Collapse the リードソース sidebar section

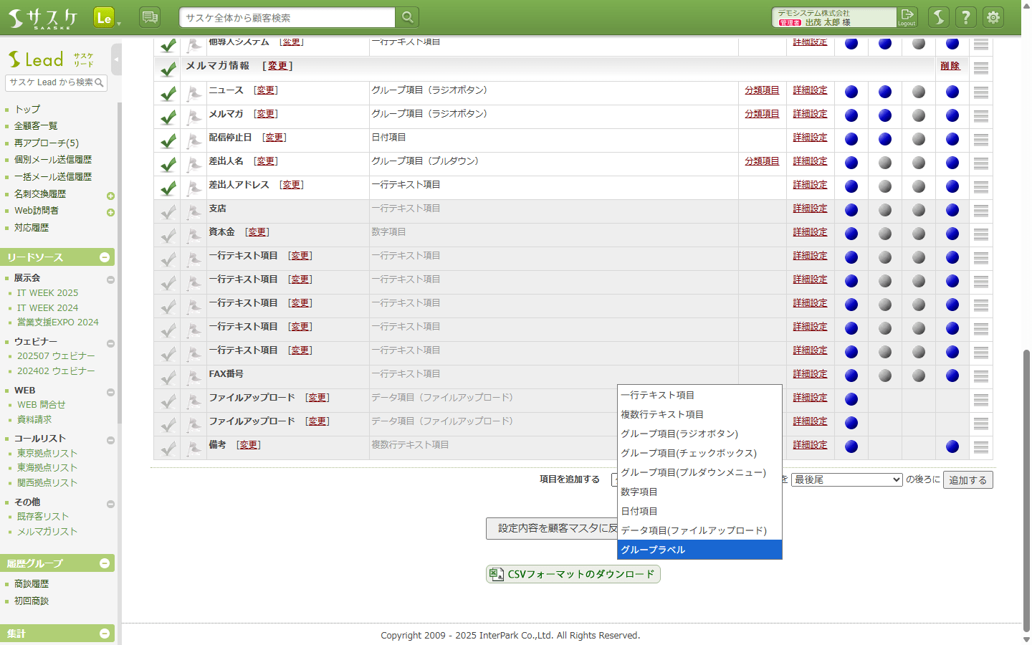[x=105, y=257]
